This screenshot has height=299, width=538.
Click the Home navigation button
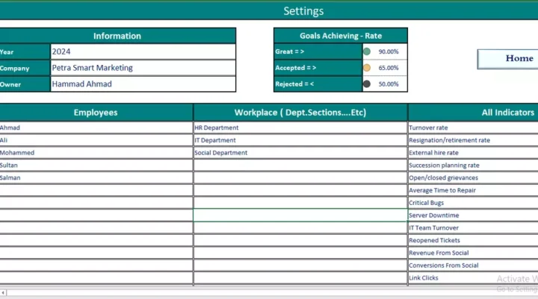tap(509, 59)
